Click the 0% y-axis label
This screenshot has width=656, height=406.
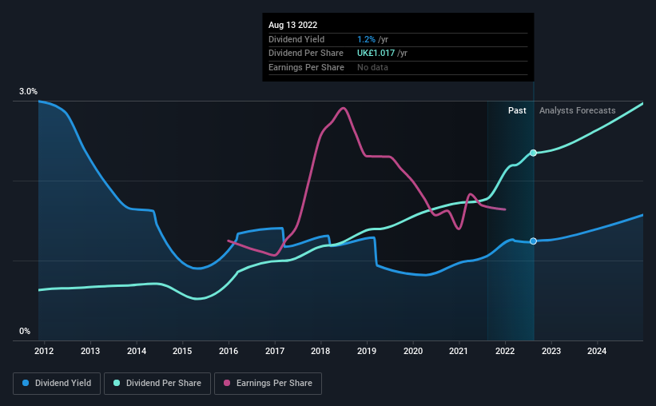(x=25, y=331)
